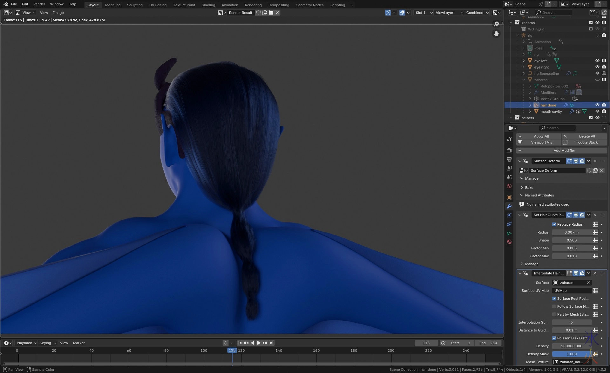Open the Render menu

[x=39, y=4]
